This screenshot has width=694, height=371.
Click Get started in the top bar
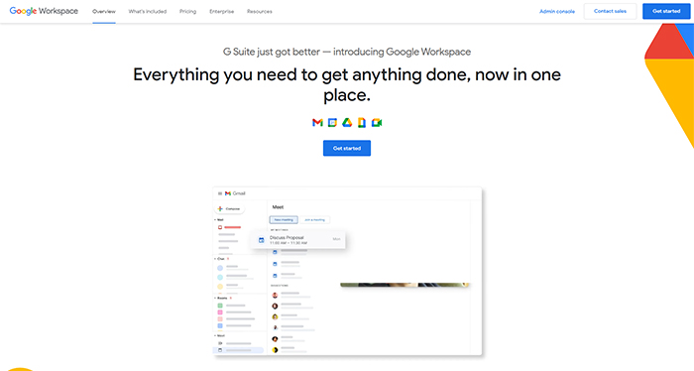pyautogui.click(x=666, y=11)
